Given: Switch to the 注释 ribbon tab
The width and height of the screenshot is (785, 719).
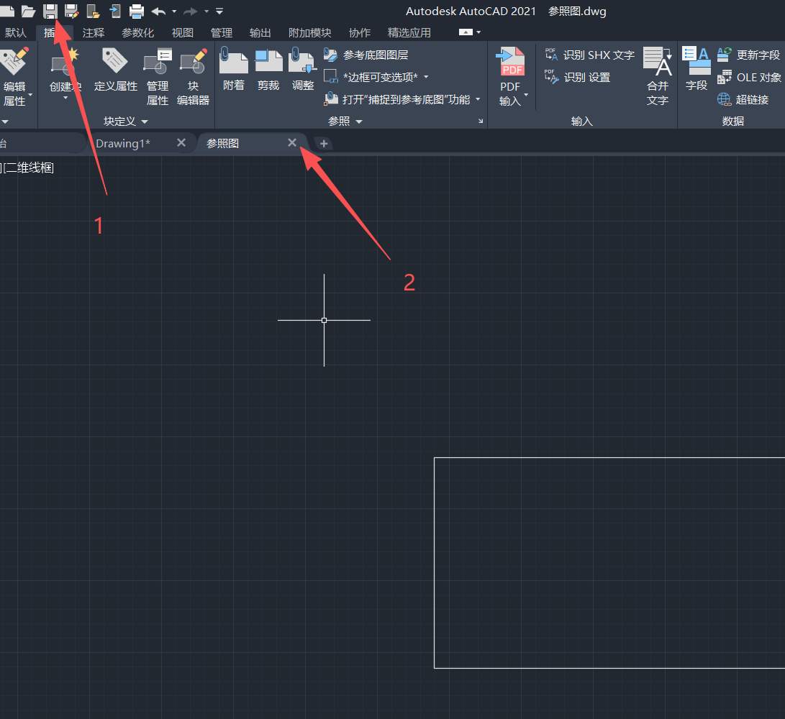Looking at the screenshot, I should click(94, 32).
